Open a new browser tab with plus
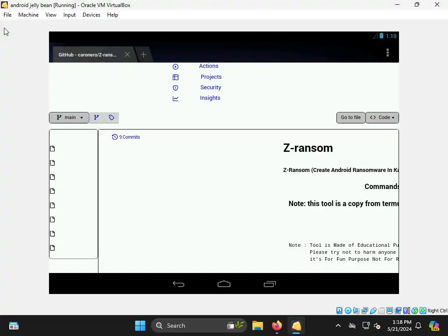This screenshot has width=448, height=336. coord(143,55)
